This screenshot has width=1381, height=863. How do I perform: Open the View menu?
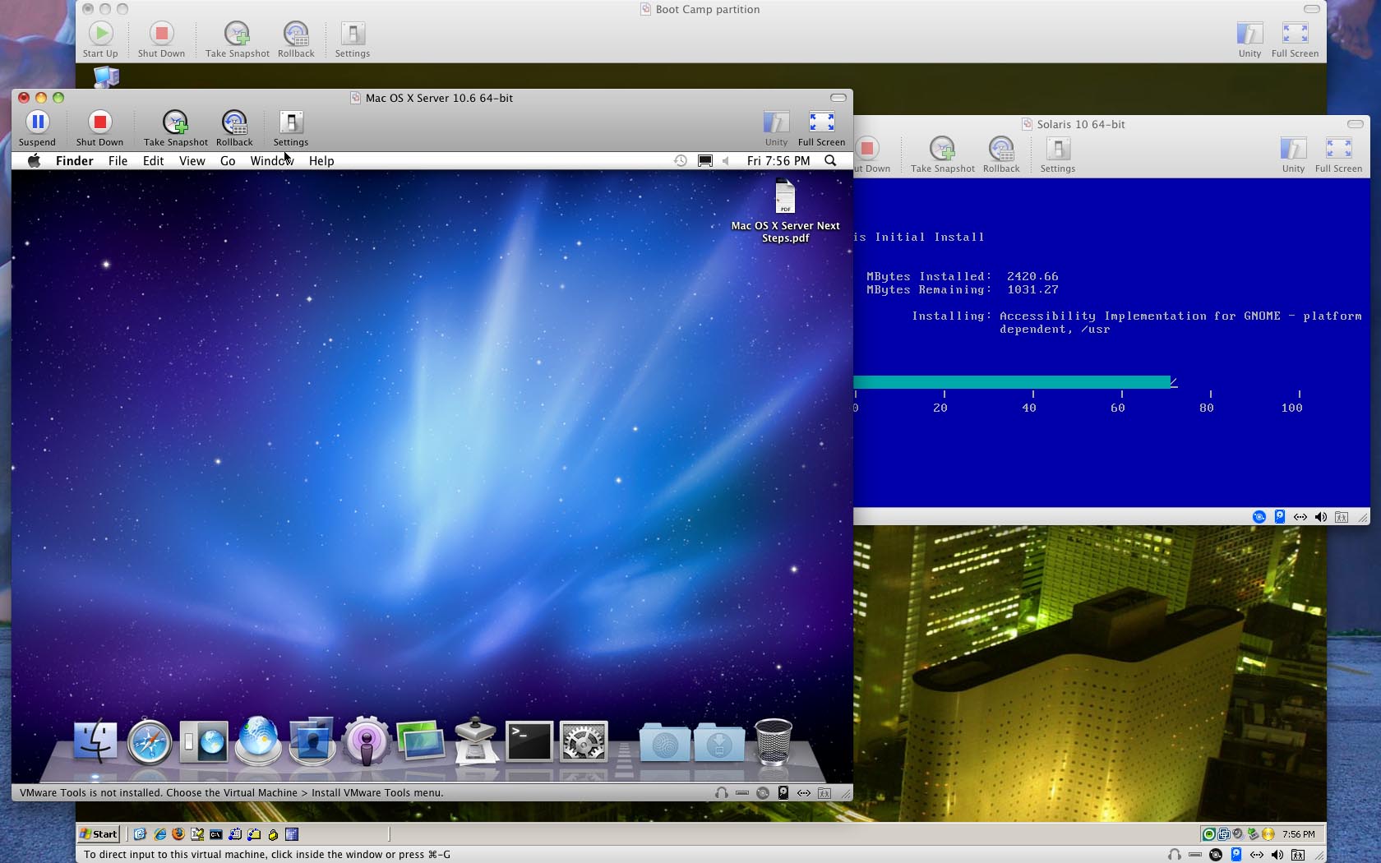pos(192,161)
